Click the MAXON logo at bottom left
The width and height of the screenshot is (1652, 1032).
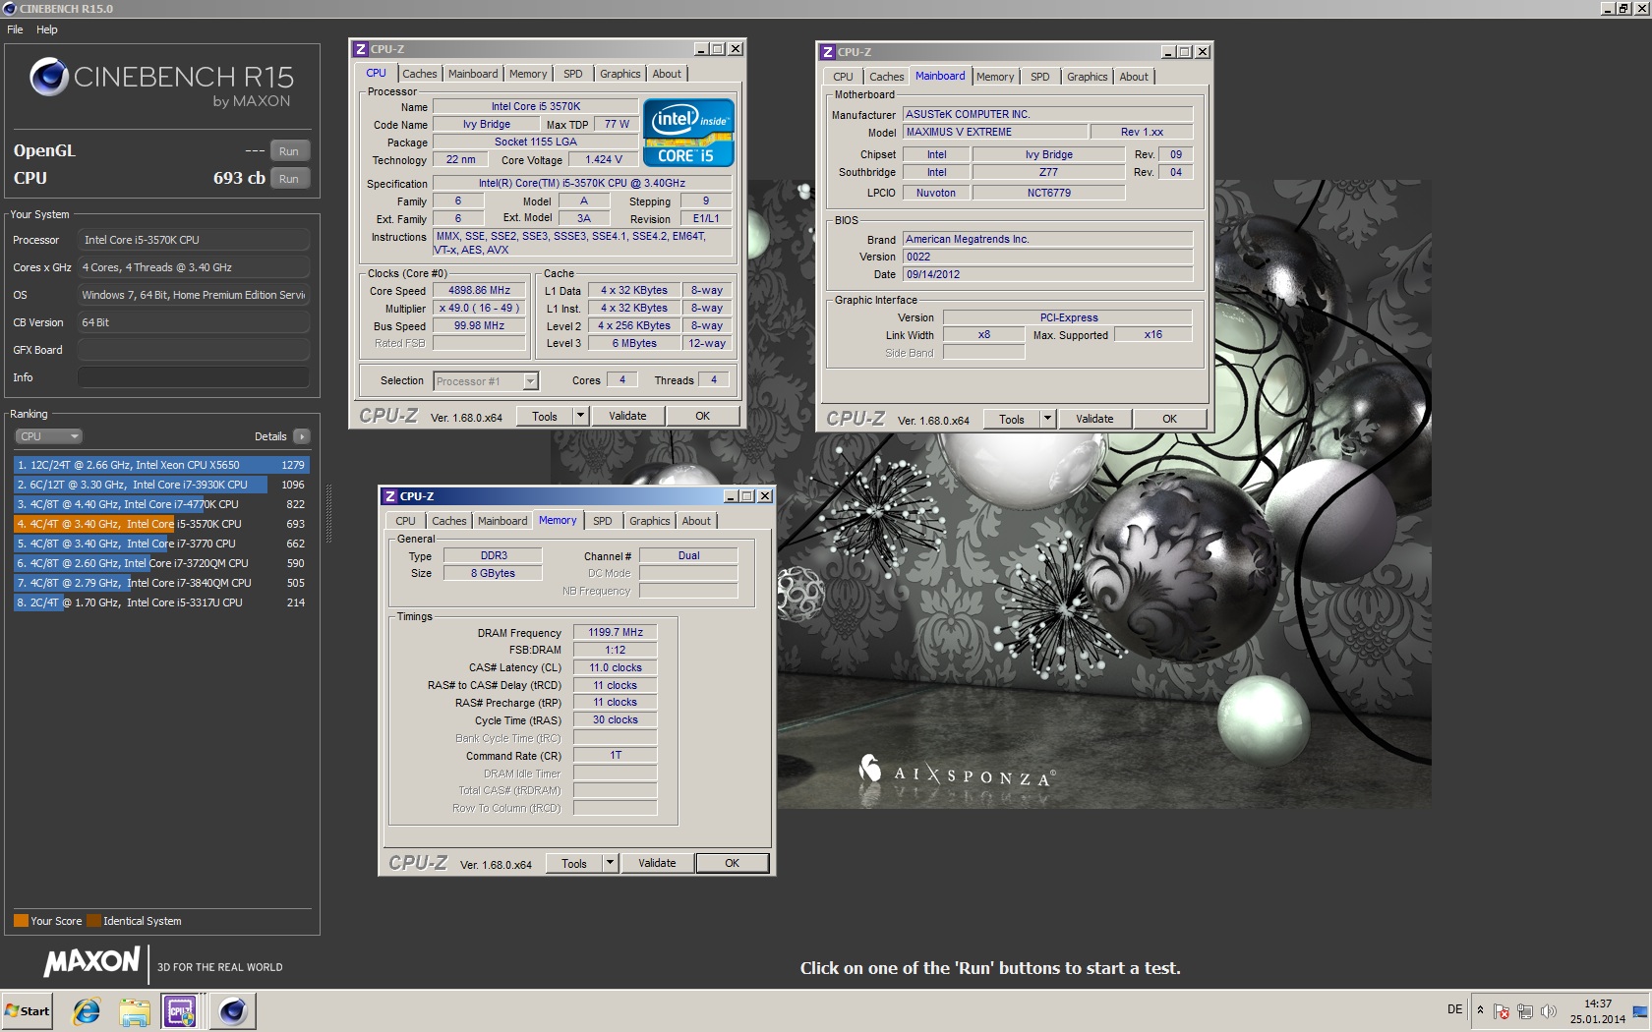click(91, 961)
